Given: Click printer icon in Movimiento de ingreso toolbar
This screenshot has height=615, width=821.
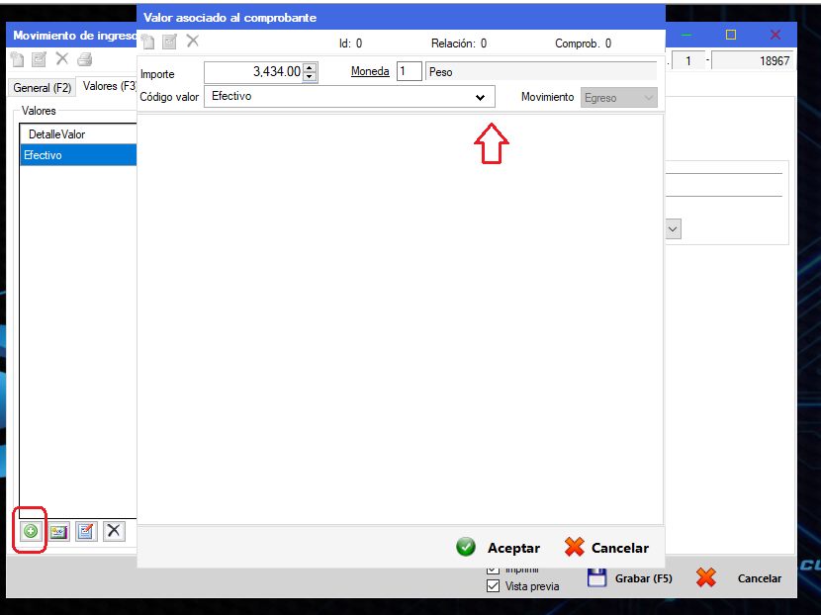Looking at the screenshot, I should (x=84, y=59).
